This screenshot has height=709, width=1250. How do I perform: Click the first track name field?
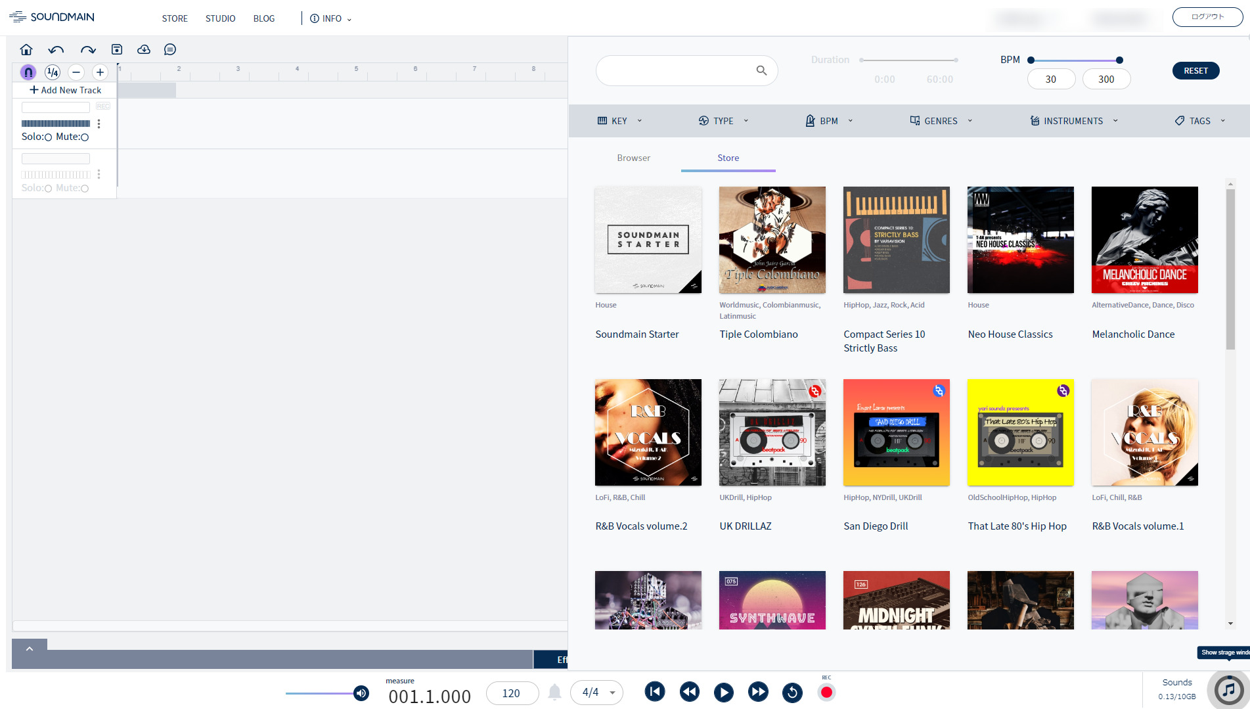coord(56,107)
